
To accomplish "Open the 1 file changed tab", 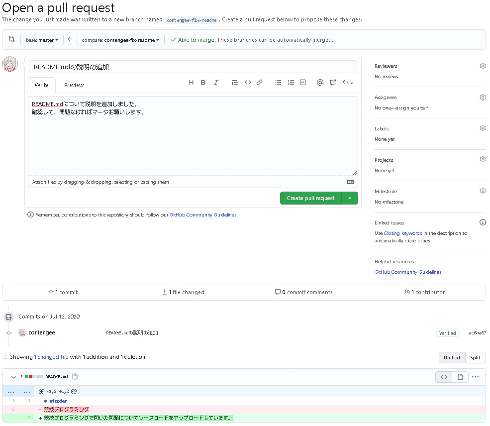I will click(x=184, y=292).
